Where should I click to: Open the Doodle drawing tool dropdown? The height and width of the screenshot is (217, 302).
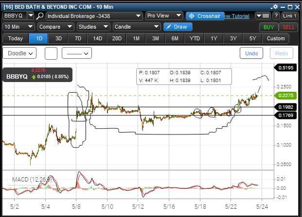coord(19,53)
